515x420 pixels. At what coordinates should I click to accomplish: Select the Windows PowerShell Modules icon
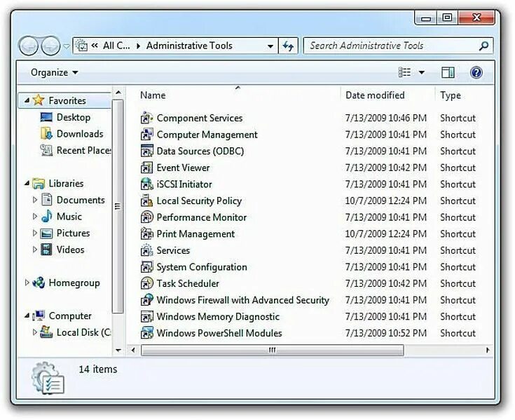pyautogui.click(x=147, y=333)
